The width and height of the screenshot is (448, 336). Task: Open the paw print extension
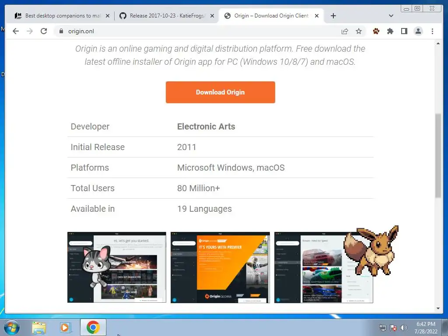376,31
